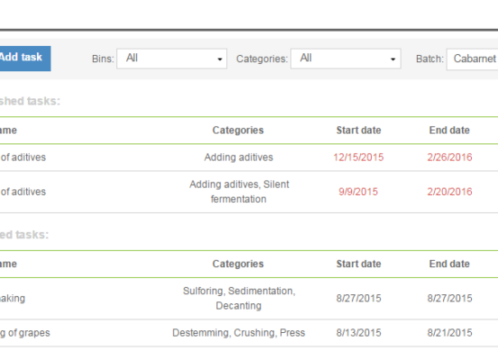The image size is (498, 360).
Task: Sort unfinished tasks by Categories header
Action: [x=238, y=130]
